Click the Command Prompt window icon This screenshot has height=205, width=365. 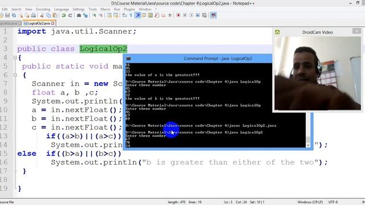(x=128, y=59)
